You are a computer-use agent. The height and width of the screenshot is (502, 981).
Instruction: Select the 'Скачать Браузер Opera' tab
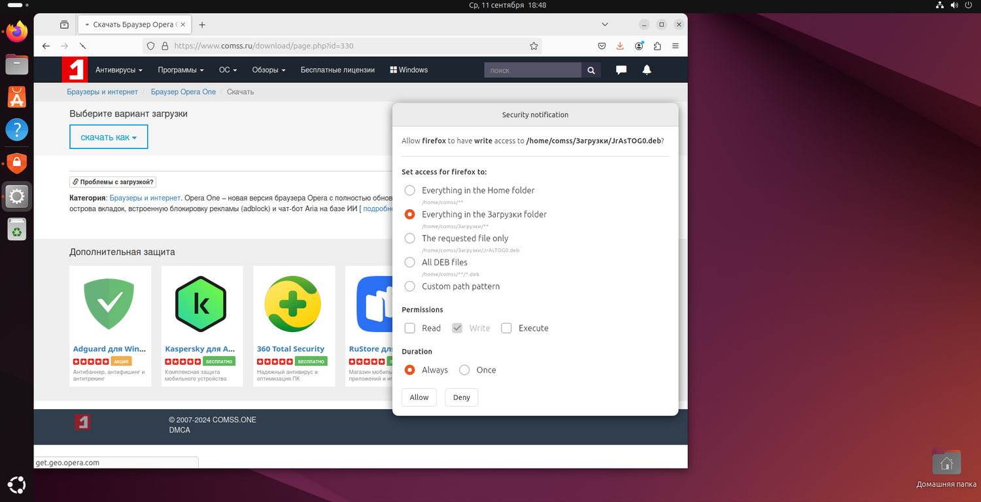(133, 25)
